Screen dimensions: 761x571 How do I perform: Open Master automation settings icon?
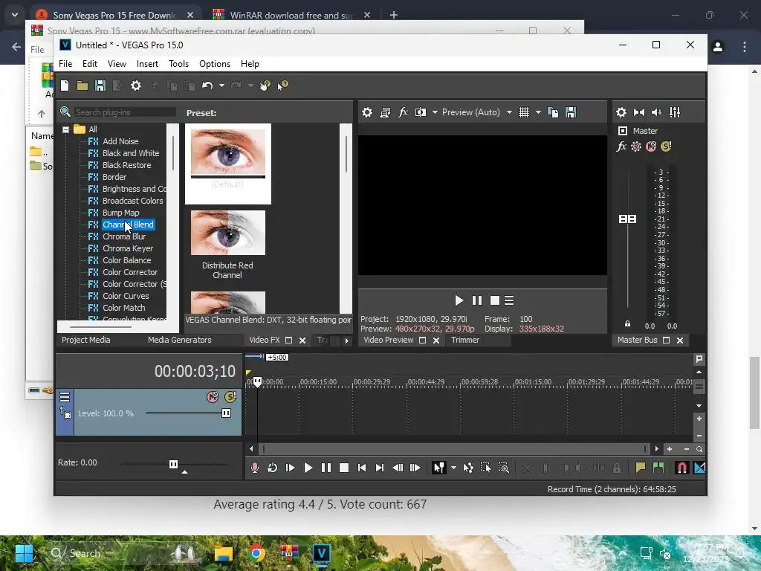[636, 146]
